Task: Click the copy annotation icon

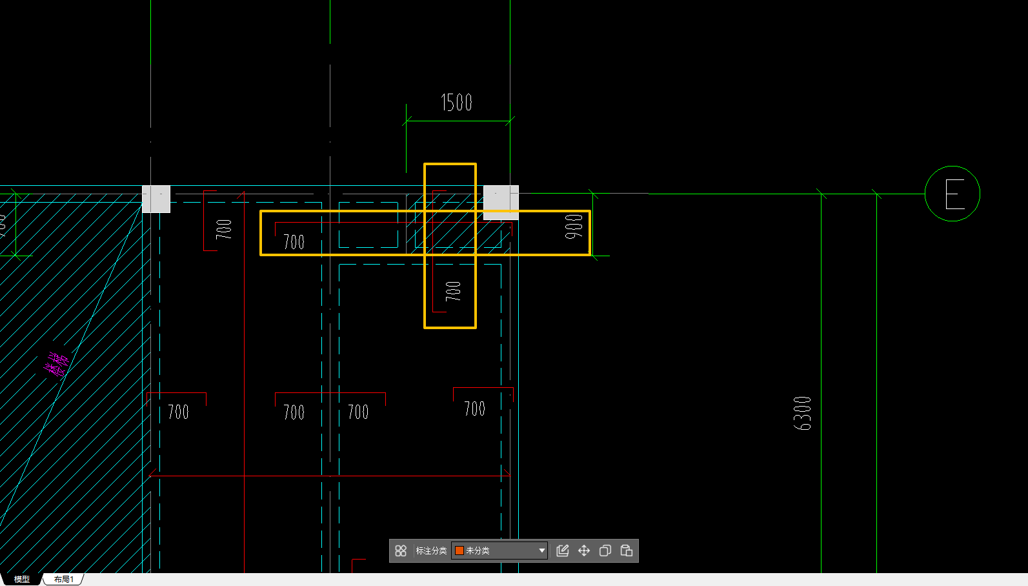Action: tap(605, 551)
